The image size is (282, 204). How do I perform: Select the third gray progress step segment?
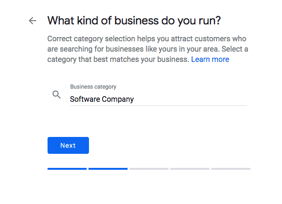[x=149, y=169]
